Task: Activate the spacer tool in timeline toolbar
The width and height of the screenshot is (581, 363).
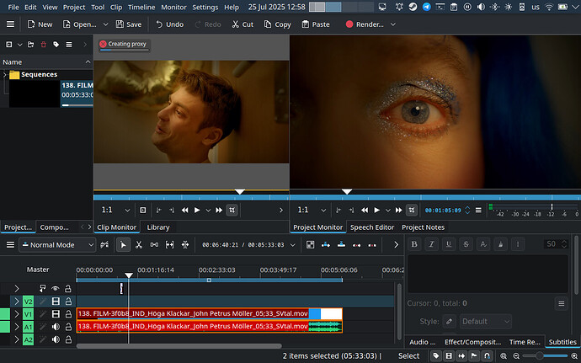Action: 154,245
